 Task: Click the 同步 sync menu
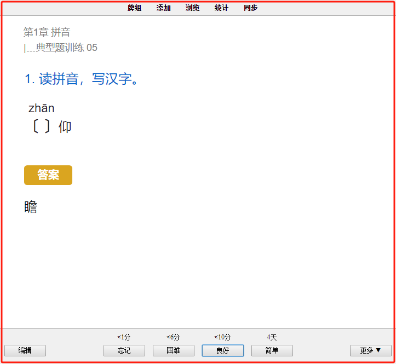tap(250, 8)
